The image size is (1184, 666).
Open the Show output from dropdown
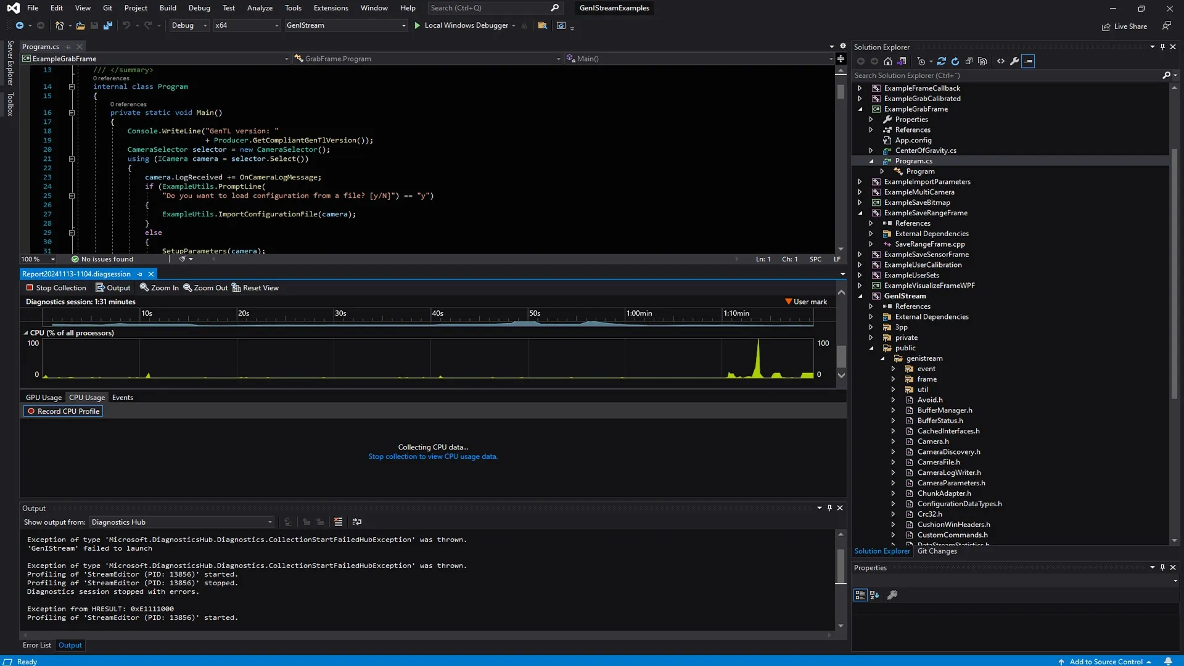point(181,522)
